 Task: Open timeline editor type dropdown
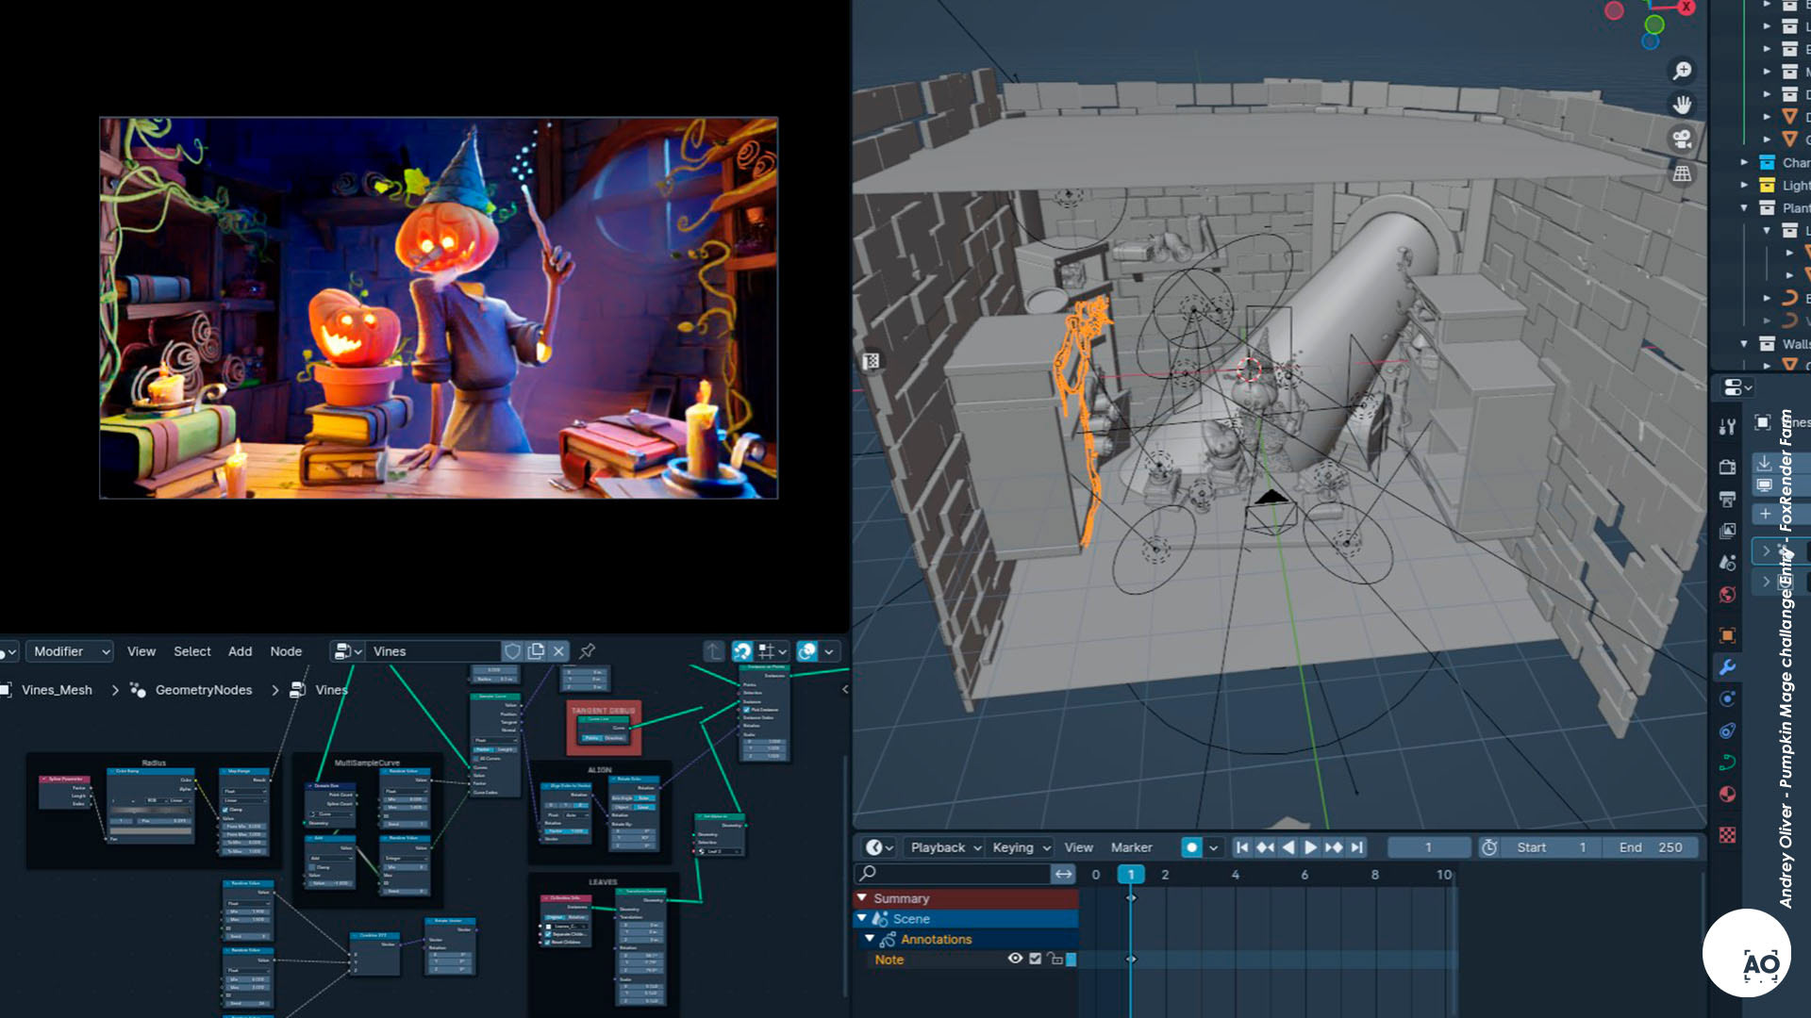coord(879,847)
